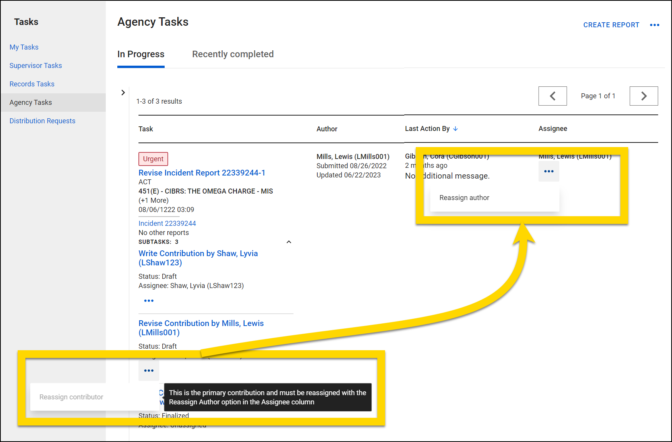
Task: Open Incident 22339244
Action: click(167, 223)
